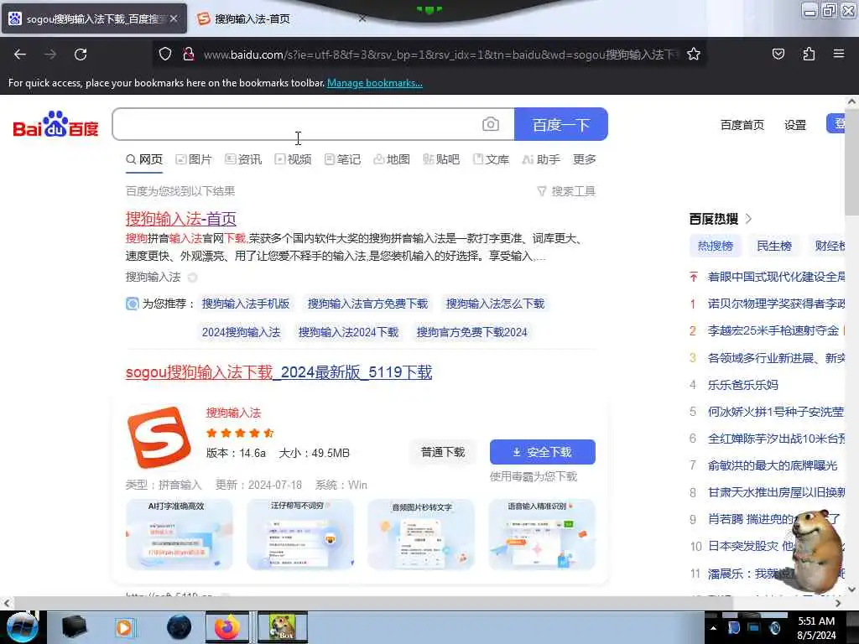This screenshot has height=644, width=859.
Task: Expand the 更多 categories menu
Action: pos(584,159)
